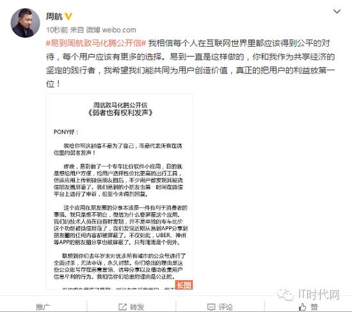Click the post body text paragraph
The height and width of the screenshot is (312, 352).
[x=191, y=63]
